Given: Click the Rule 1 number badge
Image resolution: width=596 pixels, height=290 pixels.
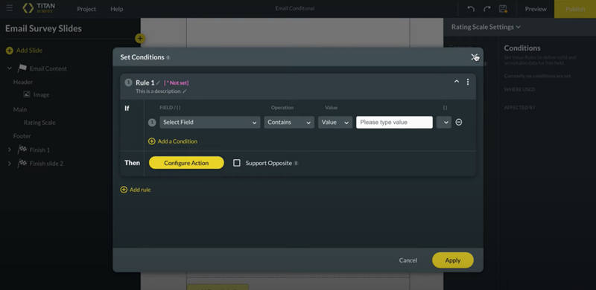Looking at the screenshot, I should [x=128, y=83].
